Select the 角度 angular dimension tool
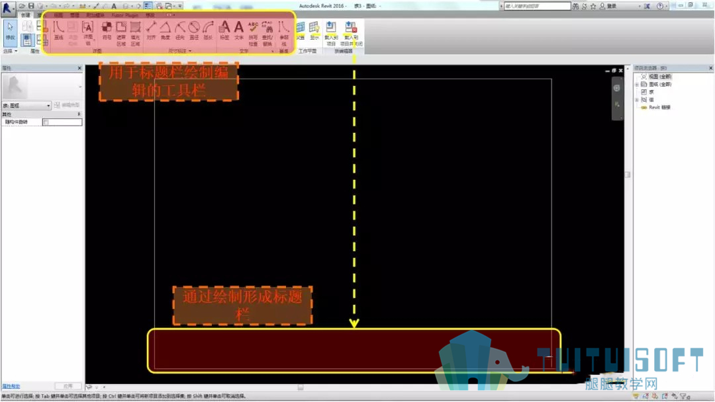The height and width of the screenshot is (402, 715). pos(165,31)
